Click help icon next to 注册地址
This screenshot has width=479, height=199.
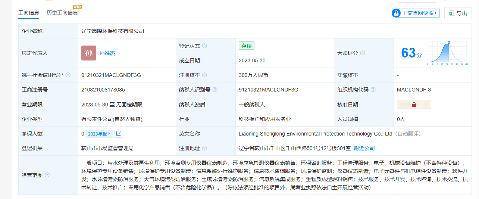pyautogui.click(x=204, y=148)
